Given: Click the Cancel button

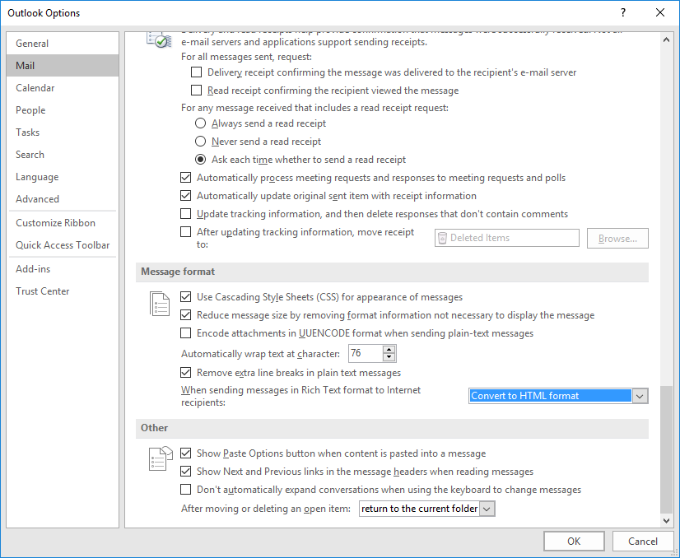Looking at the screenshot, I should [x=643, y=541].
